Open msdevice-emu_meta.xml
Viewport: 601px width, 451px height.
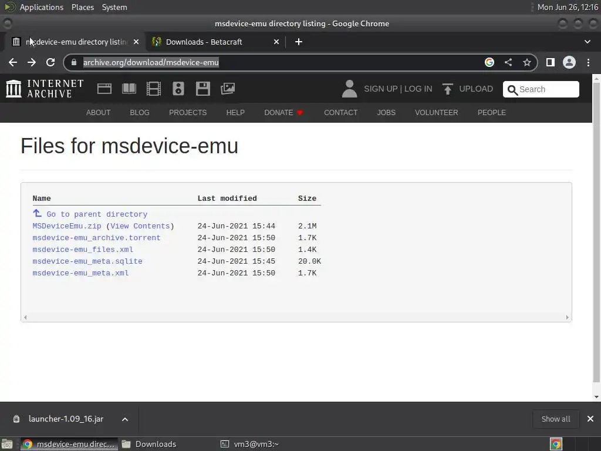80,273
